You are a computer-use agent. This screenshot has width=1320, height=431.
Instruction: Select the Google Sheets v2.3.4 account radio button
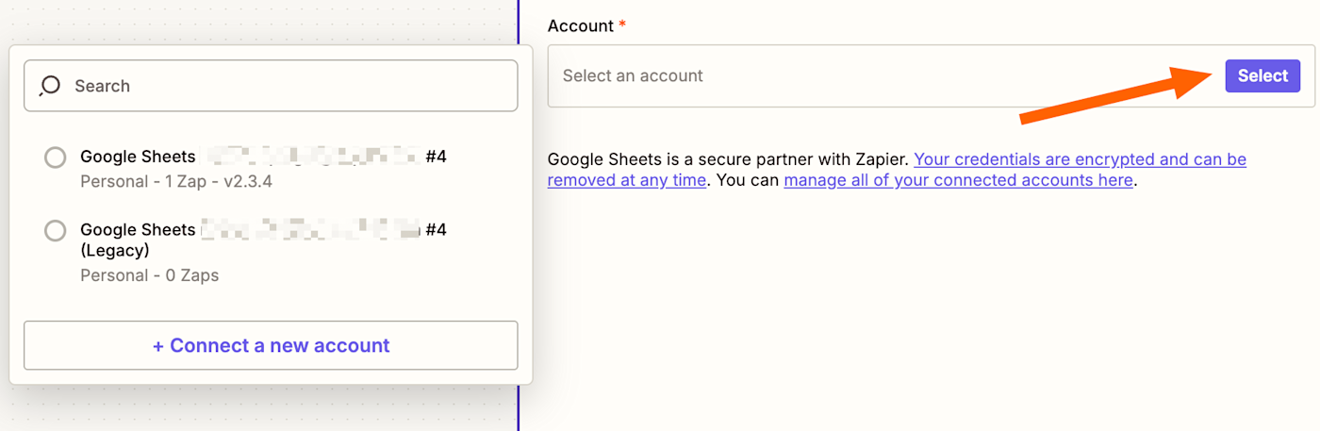click(56, 157)
